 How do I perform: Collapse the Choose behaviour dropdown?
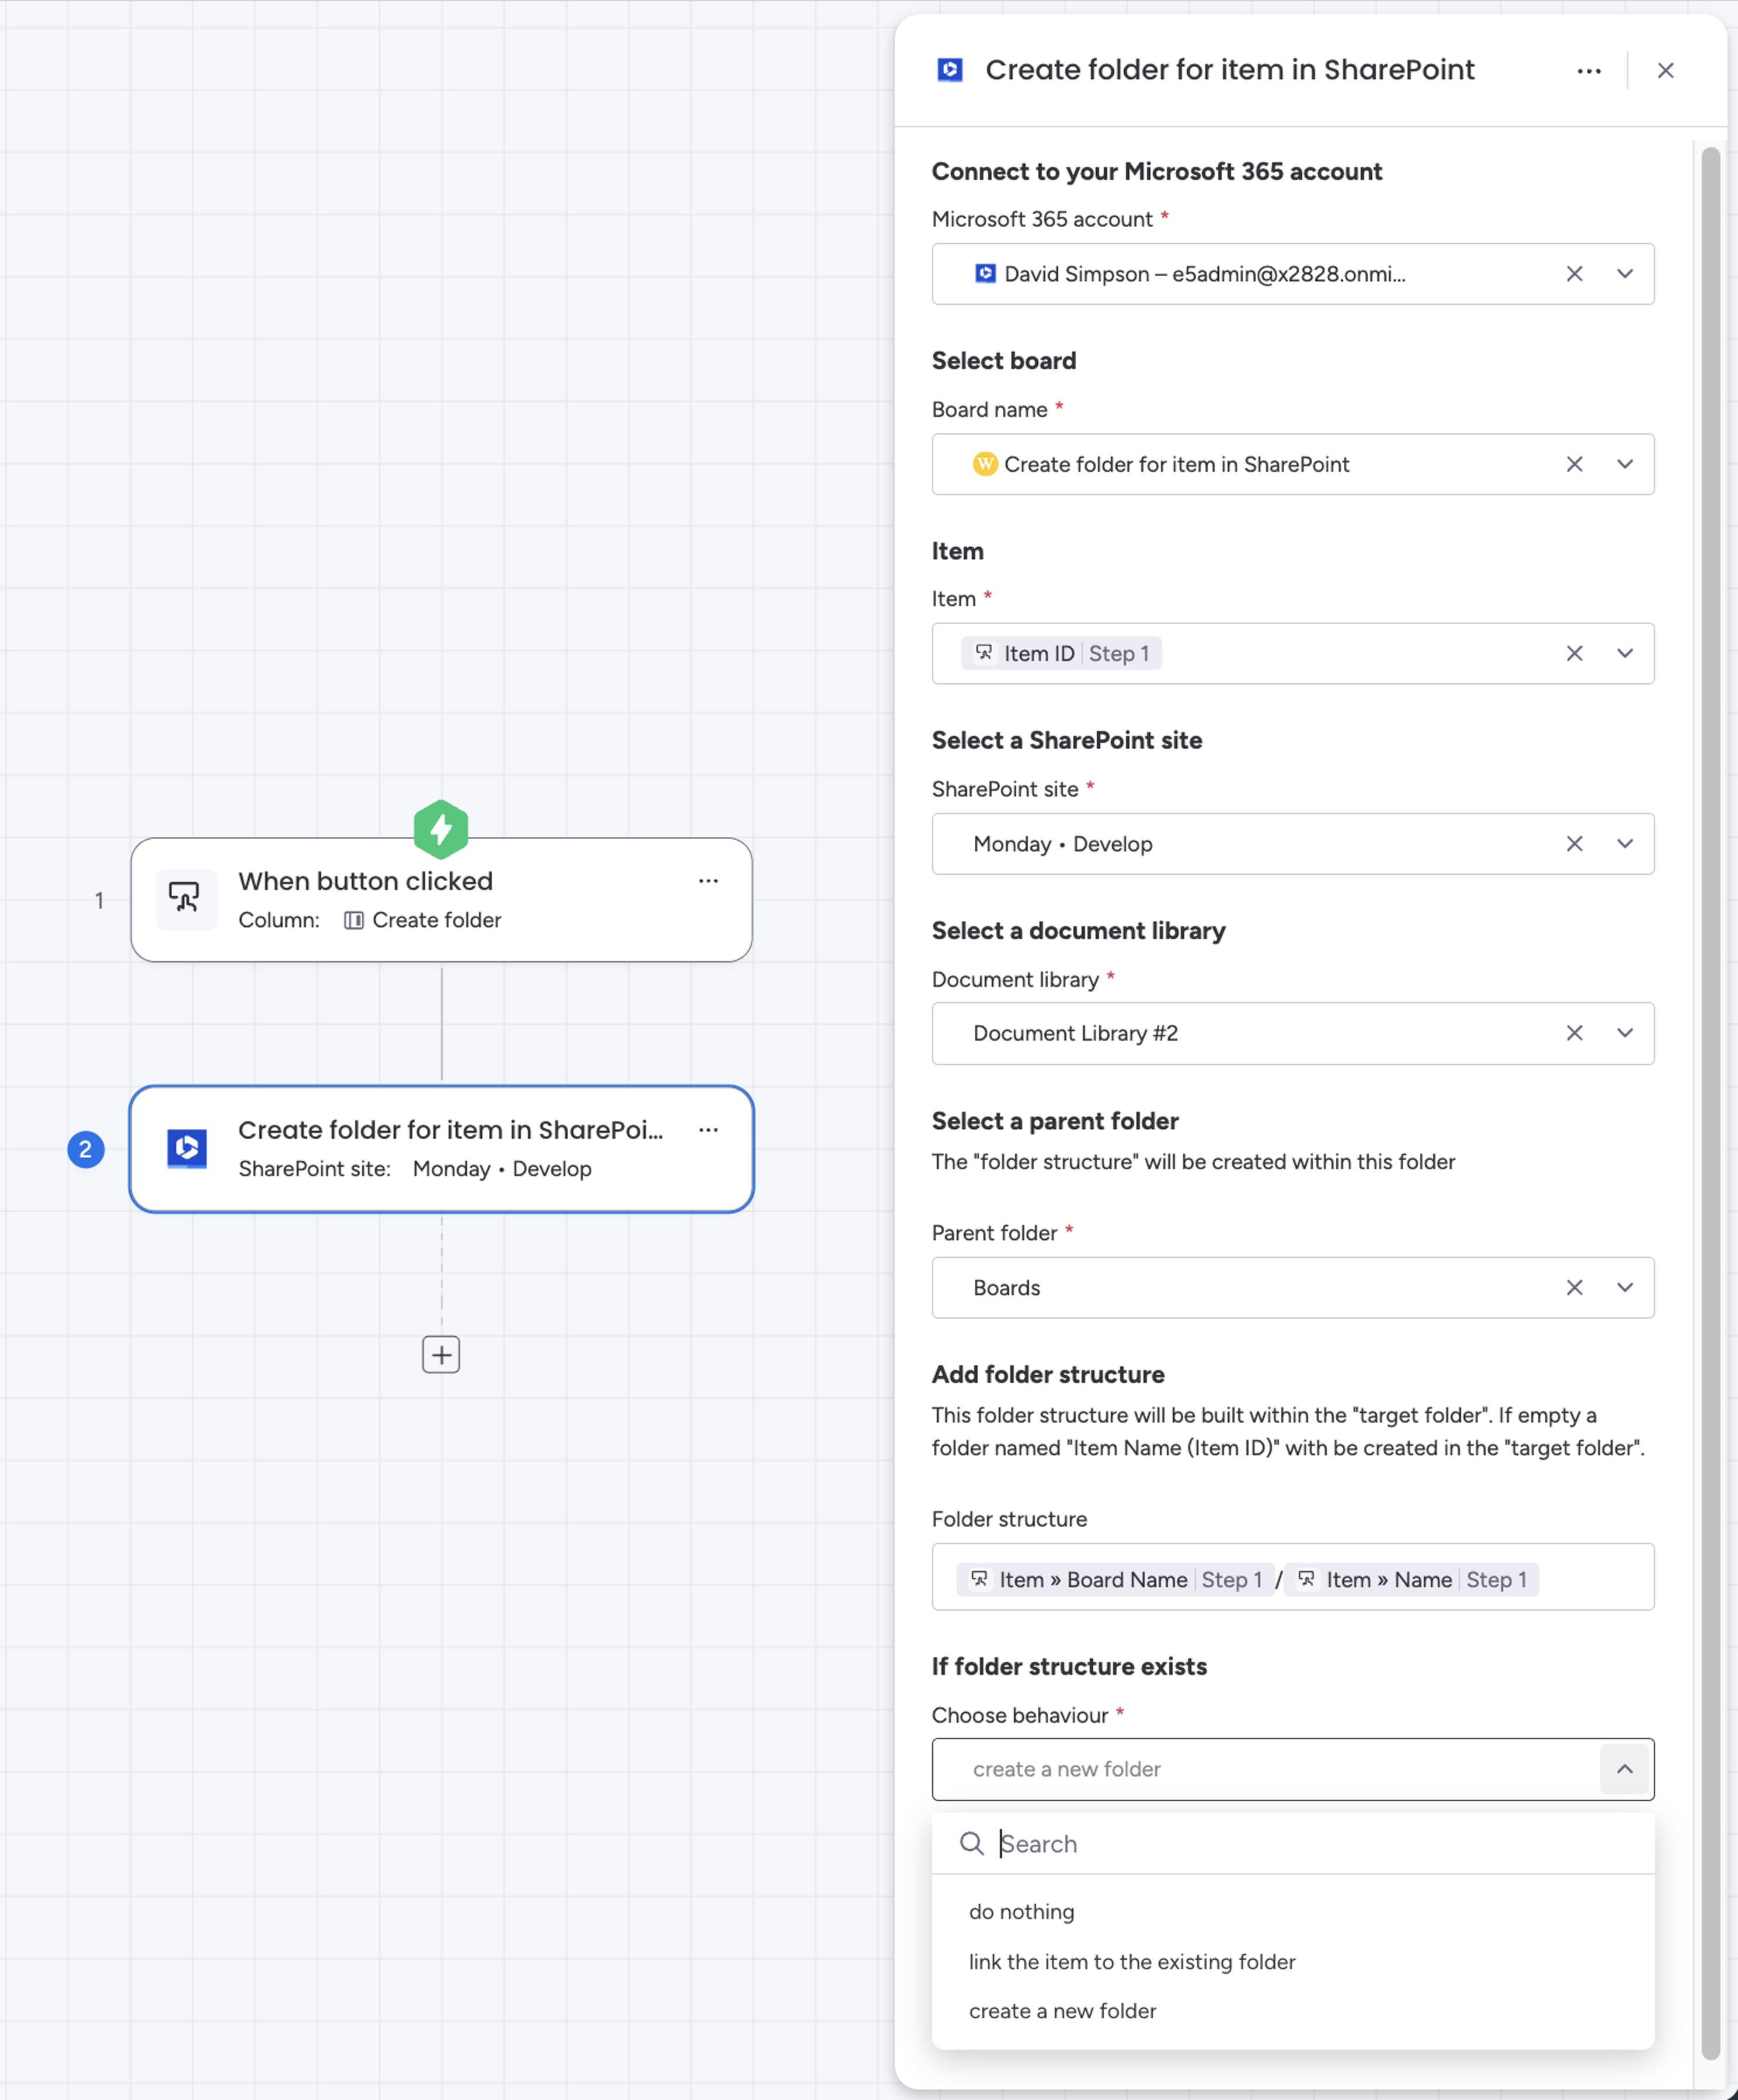tap(1624, 1769)
